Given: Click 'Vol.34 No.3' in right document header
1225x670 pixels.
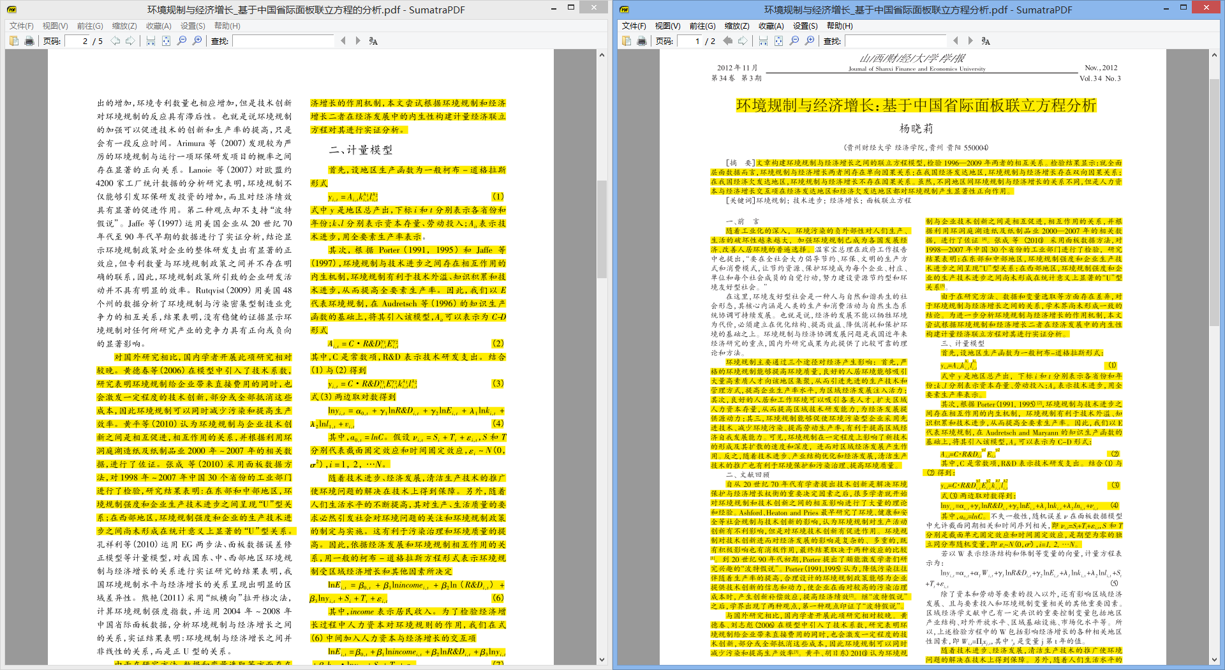Looking at the screenshot, I should (x=1100, y=78).
